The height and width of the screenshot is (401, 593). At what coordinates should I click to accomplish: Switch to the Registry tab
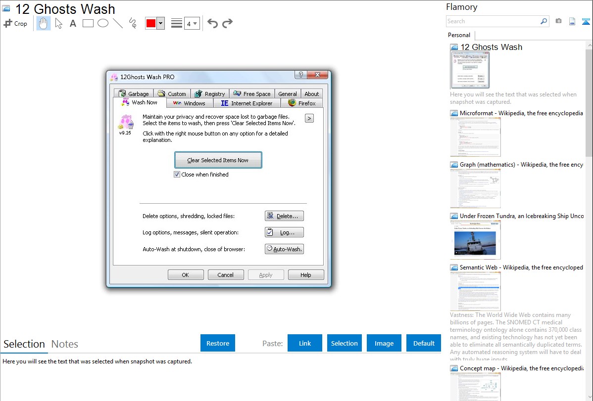(x=210, y=93)
